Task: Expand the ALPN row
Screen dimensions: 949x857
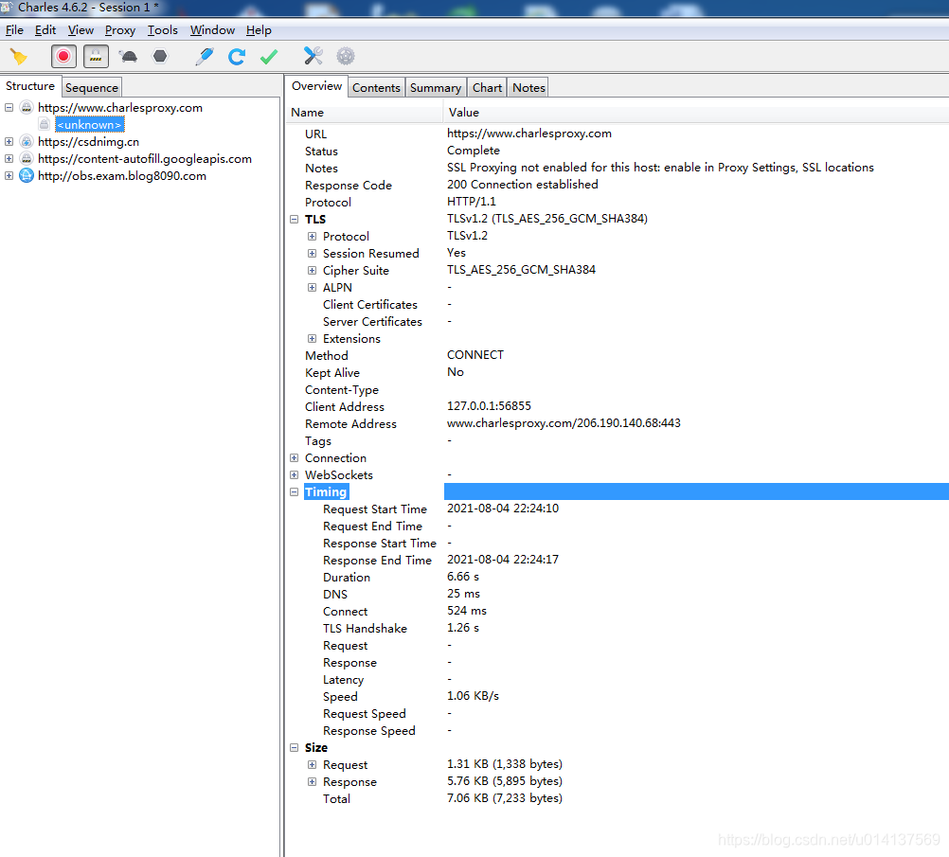Action: 312,287
